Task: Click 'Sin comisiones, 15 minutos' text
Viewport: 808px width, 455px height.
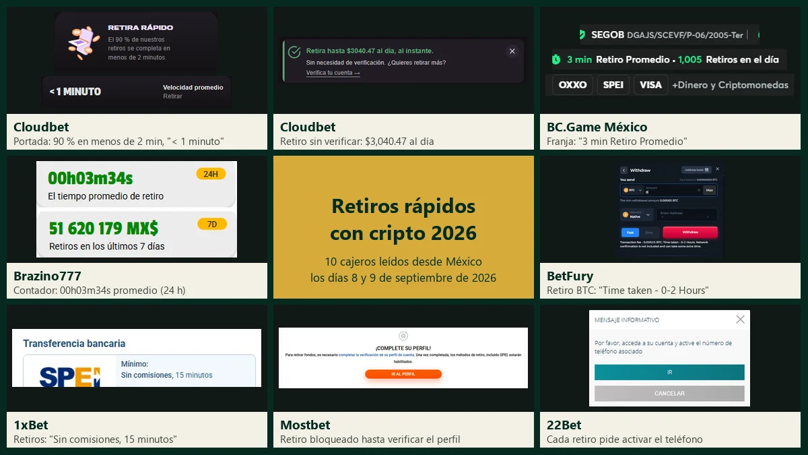Action: coord(166,375)
